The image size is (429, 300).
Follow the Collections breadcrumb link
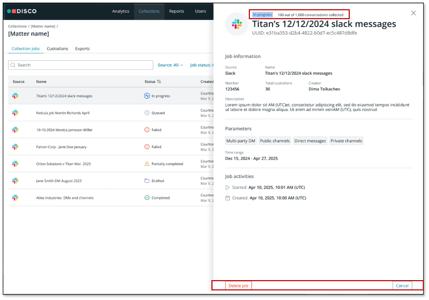coord(18,26)
